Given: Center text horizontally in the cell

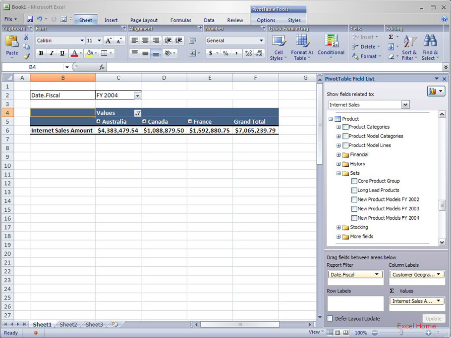Looking at the screenshot, I should [145, 40].
